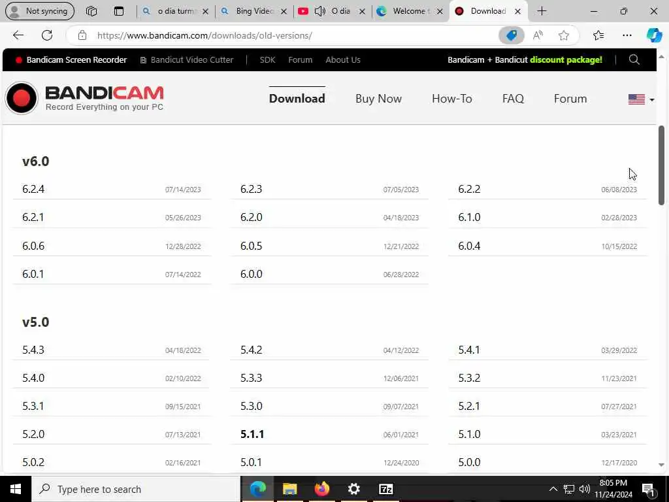The height and width of the screenshot is (502, 669).
Task: Add page to favorites star icon
Action: 564,35
